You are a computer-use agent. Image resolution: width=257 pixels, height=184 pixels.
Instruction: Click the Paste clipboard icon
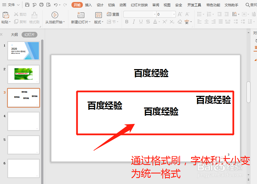(6, 15)
